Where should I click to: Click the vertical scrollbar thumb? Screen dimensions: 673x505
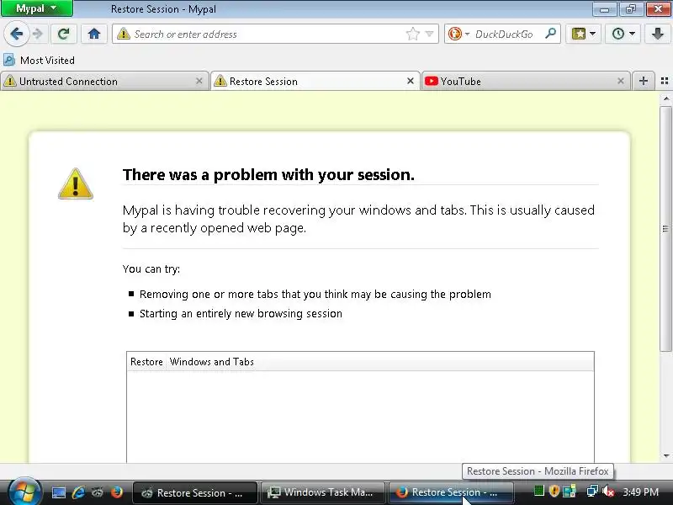point(666,228)
